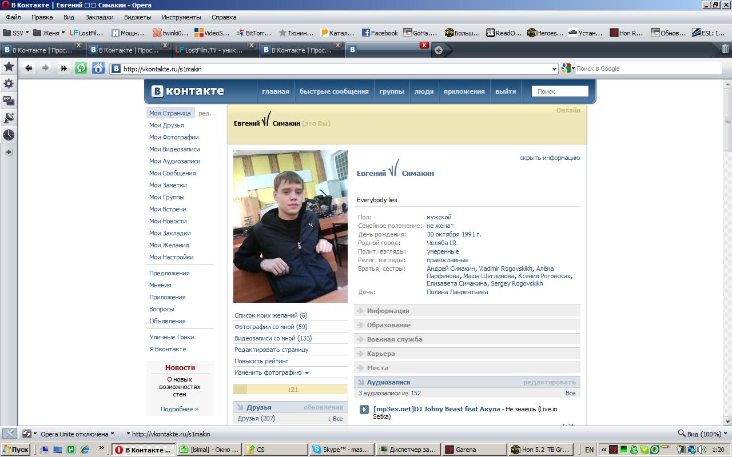
Task: Open the Google search engine selector dropdown
Action: tap(568, 69)
